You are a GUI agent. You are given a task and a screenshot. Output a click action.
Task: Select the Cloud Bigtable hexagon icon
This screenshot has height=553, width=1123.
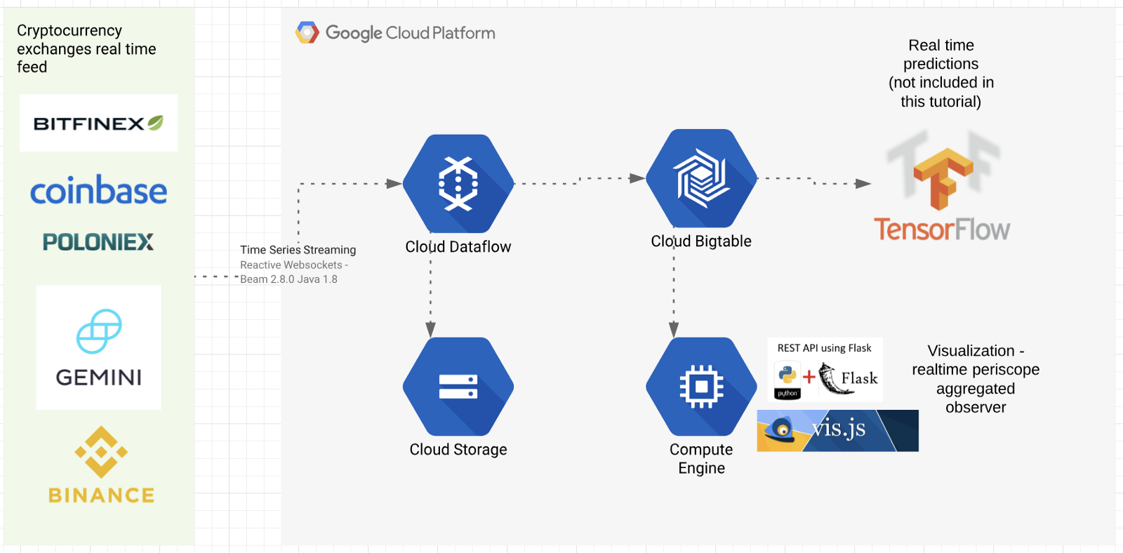701,178
